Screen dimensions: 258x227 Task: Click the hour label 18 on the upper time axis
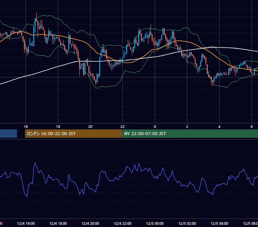click(58, 127)
